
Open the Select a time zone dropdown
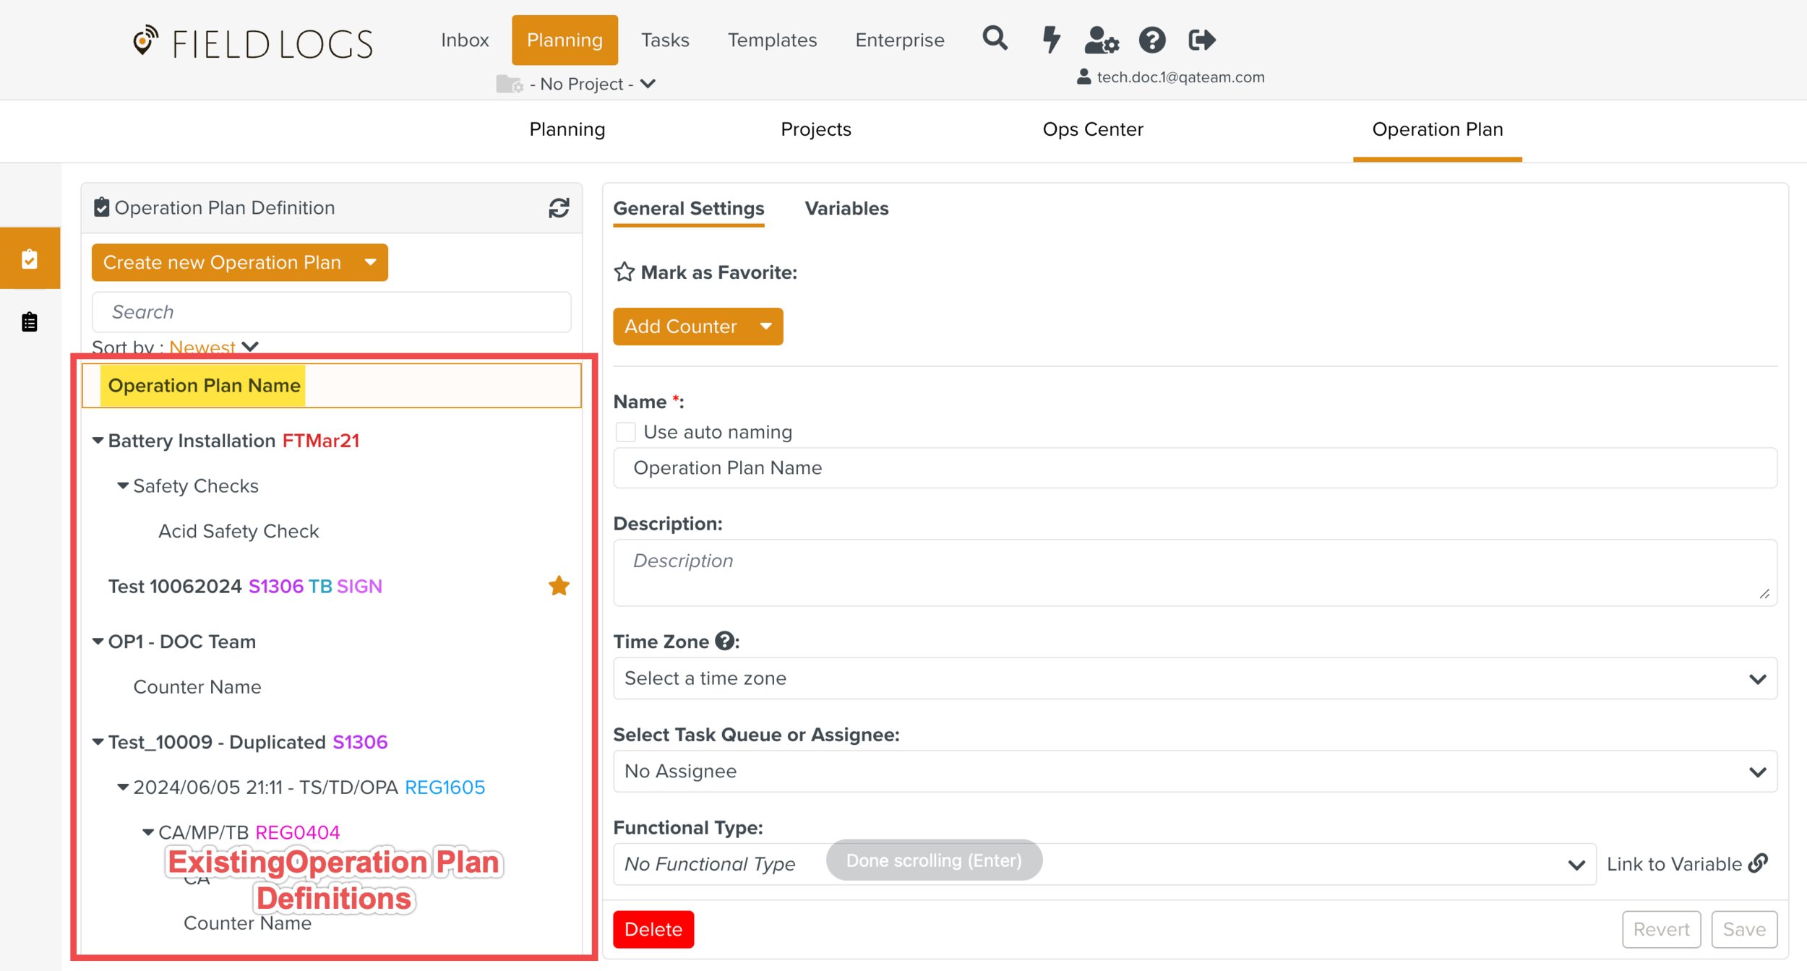1194,678
